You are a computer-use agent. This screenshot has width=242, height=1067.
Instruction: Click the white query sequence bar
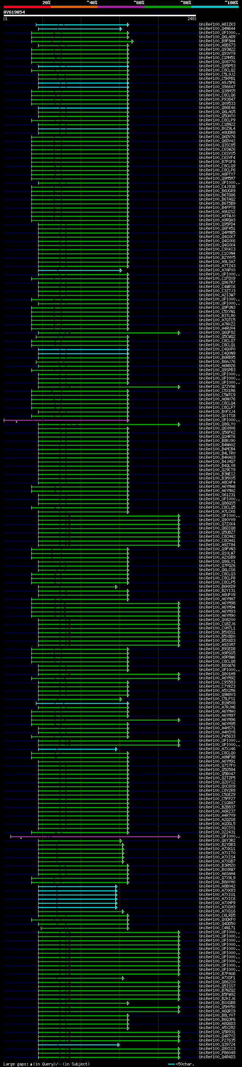point(100,16)
